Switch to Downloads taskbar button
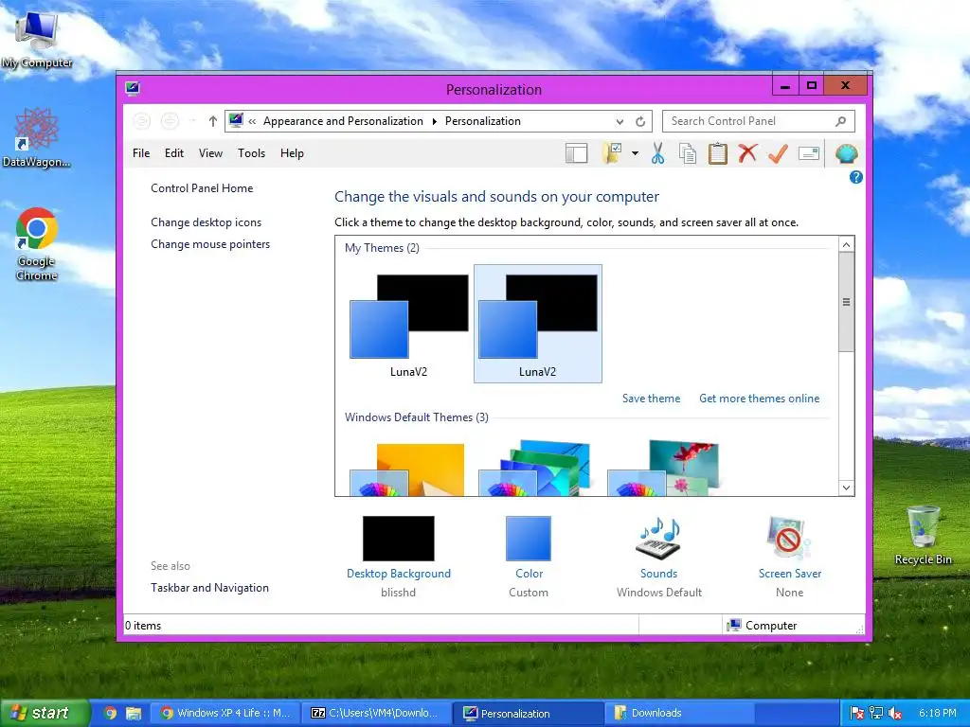970x727 pixels. click(x=678, y=713)
